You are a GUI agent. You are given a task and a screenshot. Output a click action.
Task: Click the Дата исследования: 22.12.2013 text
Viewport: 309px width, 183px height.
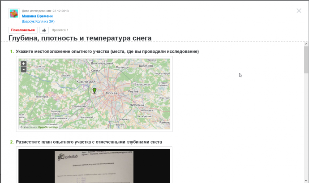pos(45,11)
